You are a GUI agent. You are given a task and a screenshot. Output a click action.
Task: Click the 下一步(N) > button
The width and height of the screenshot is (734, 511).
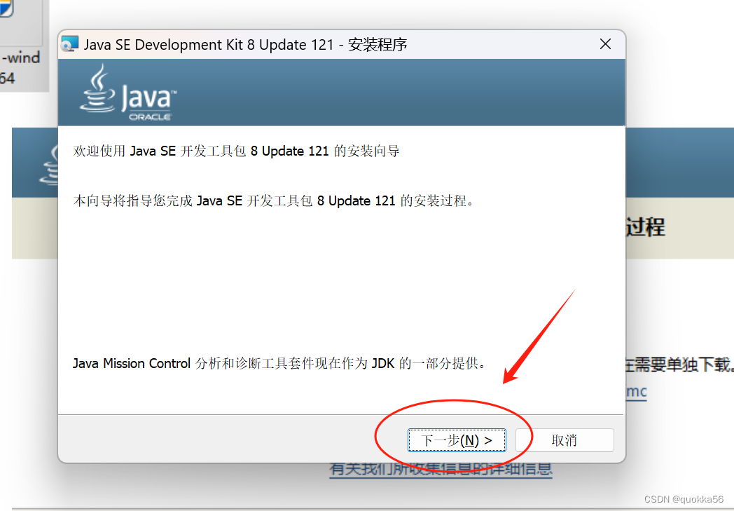coord(457,440)
